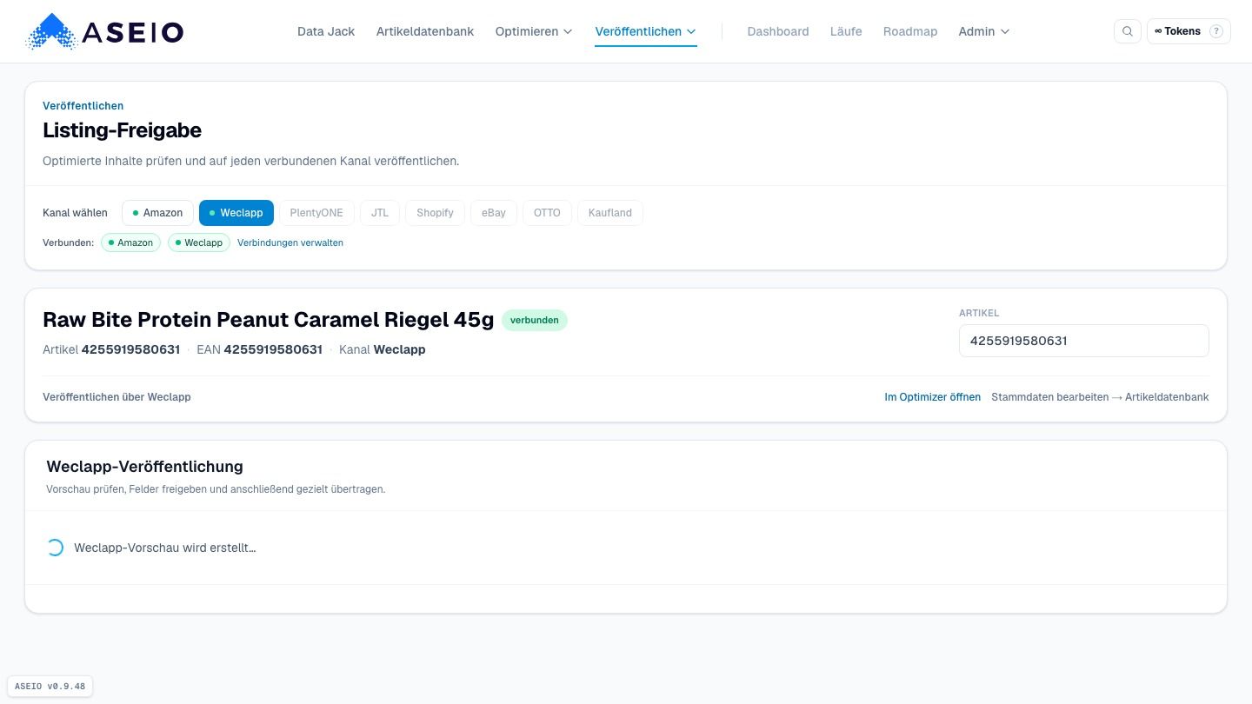Select the Shopify channel
This screenshot has height=704, width=1252.
click(x=435, y=213)
